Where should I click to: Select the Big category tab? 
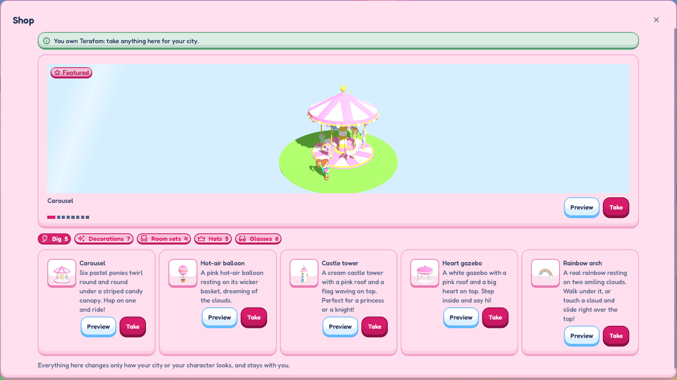(x=54, y=239)
